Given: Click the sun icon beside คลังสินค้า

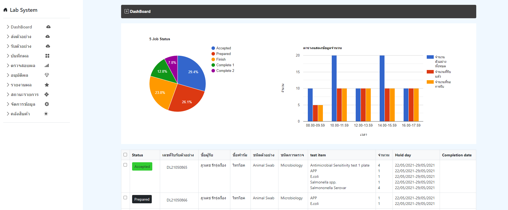Looking at the screenshot, I should coord(46,114).
